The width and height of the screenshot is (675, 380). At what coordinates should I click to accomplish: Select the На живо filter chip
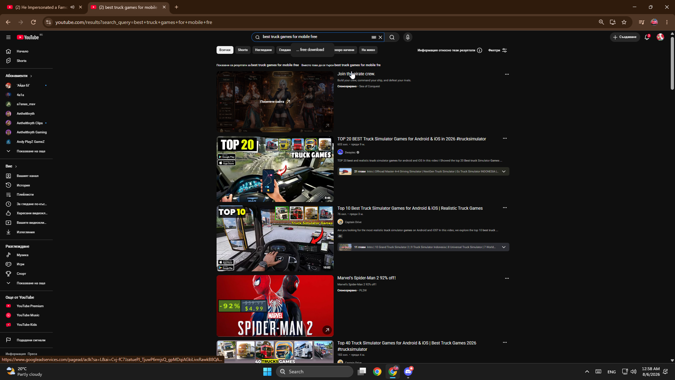pos(368,50)
